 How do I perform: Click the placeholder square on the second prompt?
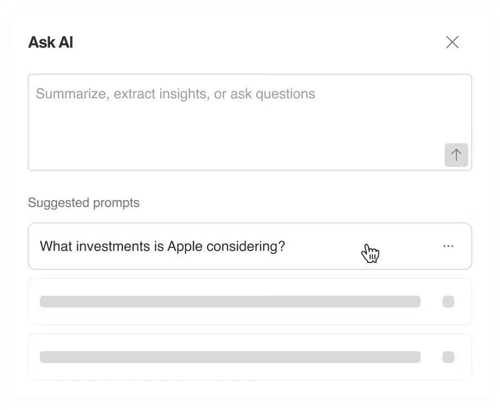[x=448, y=302]
